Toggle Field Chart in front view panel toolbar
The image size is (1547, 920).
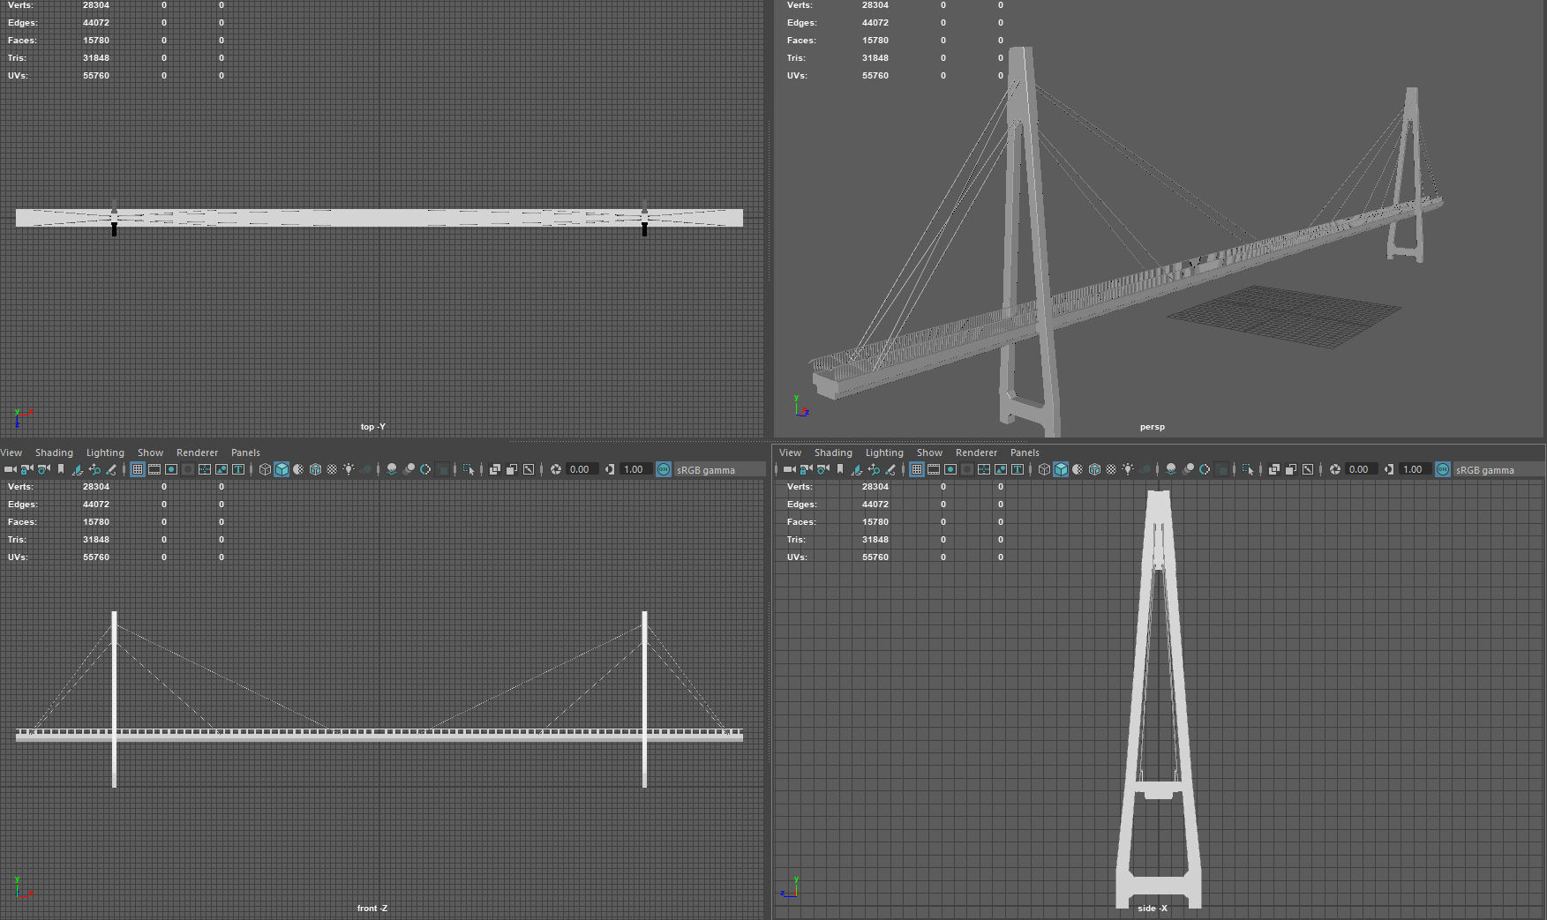click(205, 469)
